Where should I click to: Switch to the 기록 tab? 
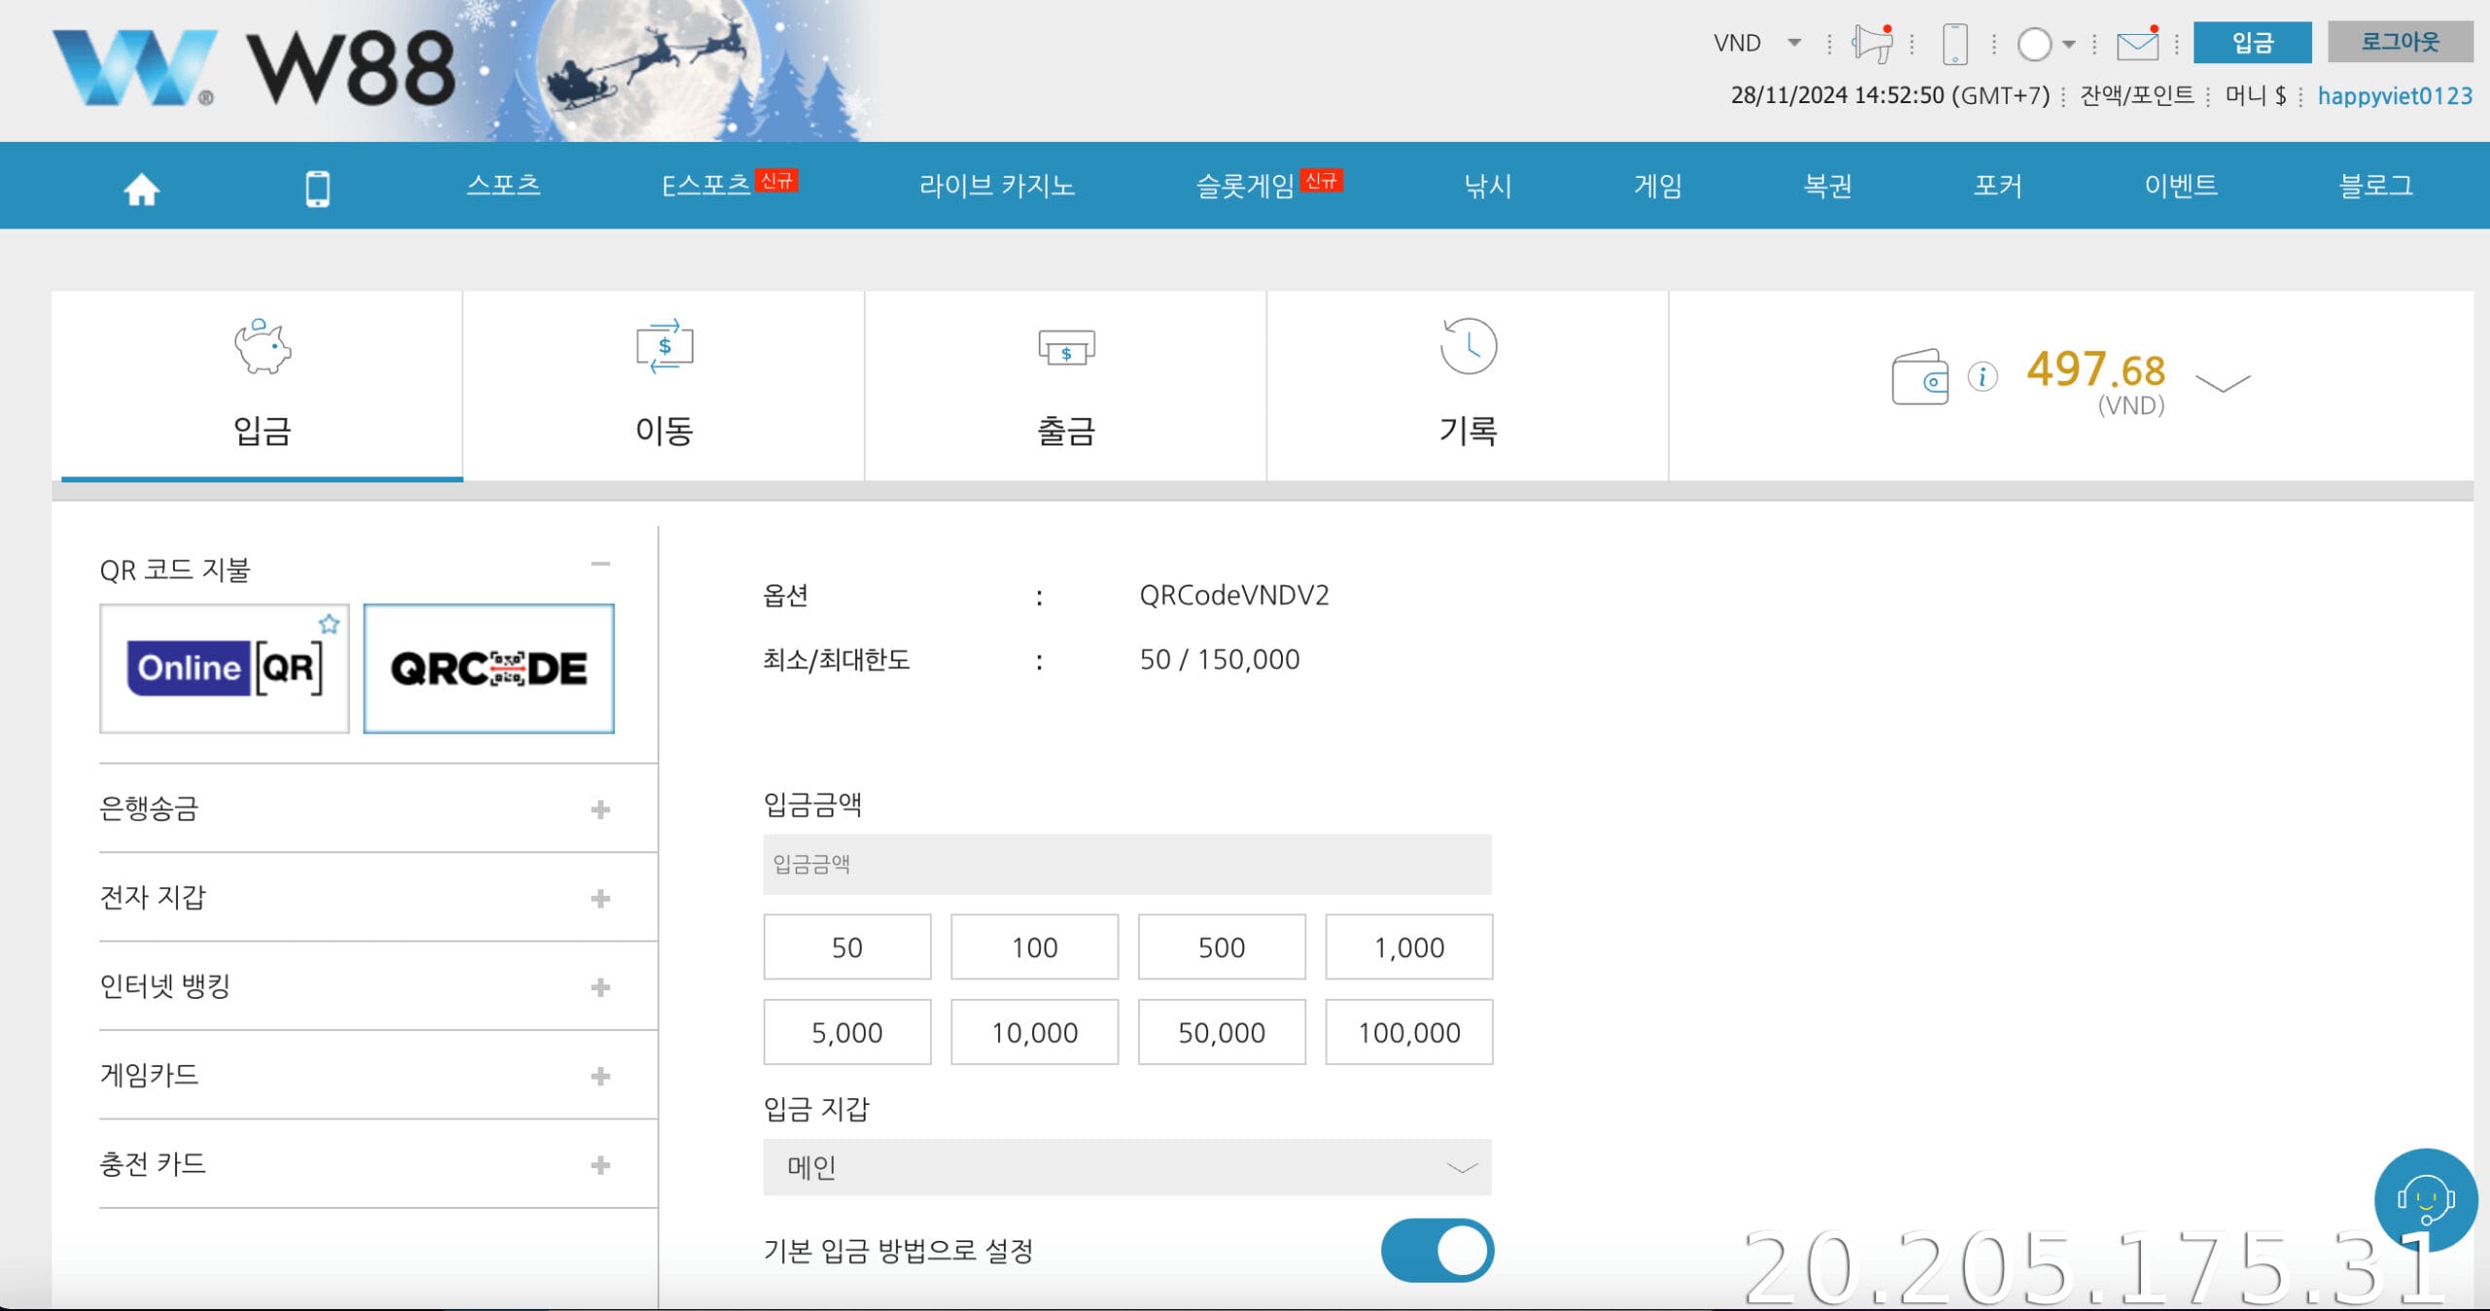click(1468, 386)
